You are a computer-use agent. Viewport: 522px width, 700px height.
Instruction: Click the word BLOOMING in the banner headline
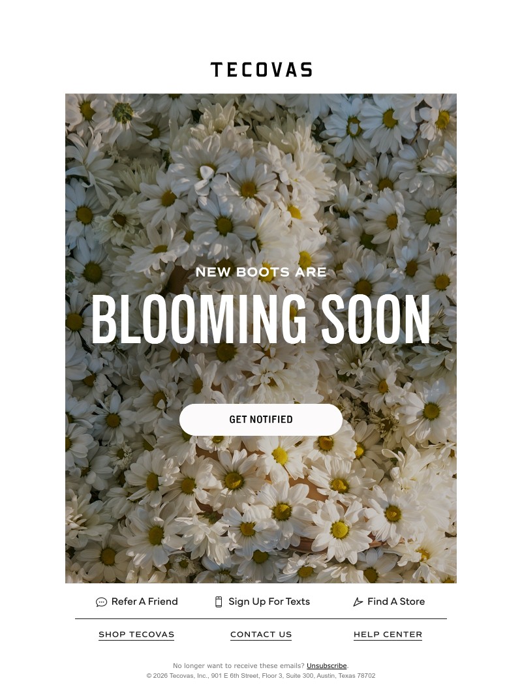coord(199,320)
